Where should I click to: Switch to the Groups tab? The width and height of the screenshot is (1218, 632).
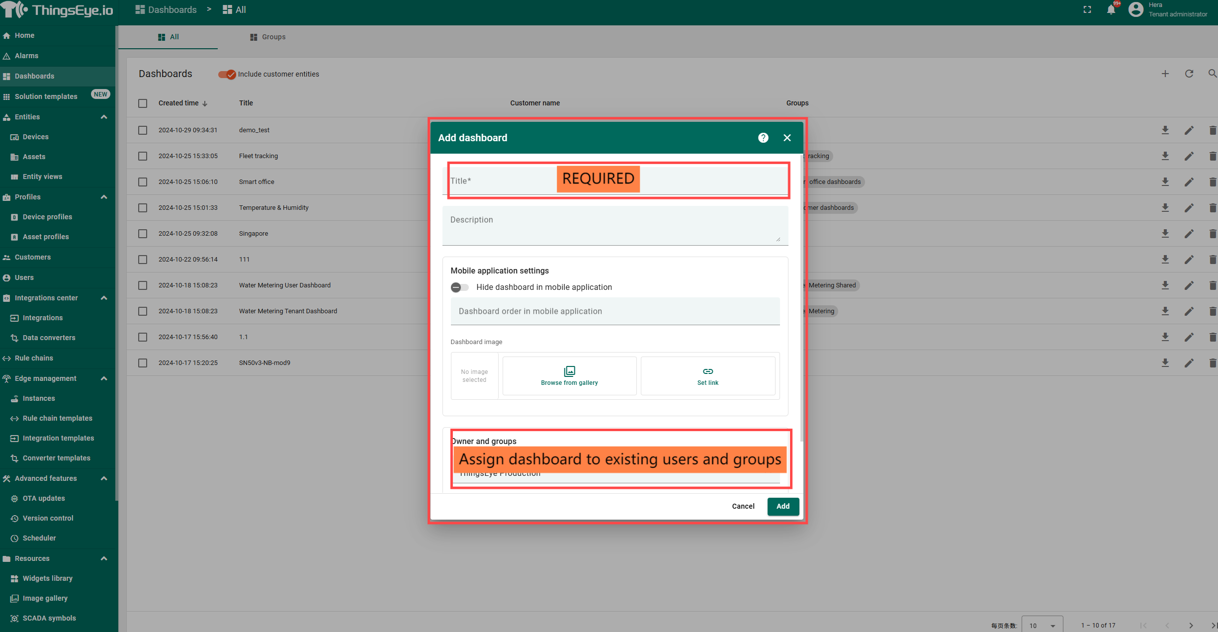[x=267, y=37]
